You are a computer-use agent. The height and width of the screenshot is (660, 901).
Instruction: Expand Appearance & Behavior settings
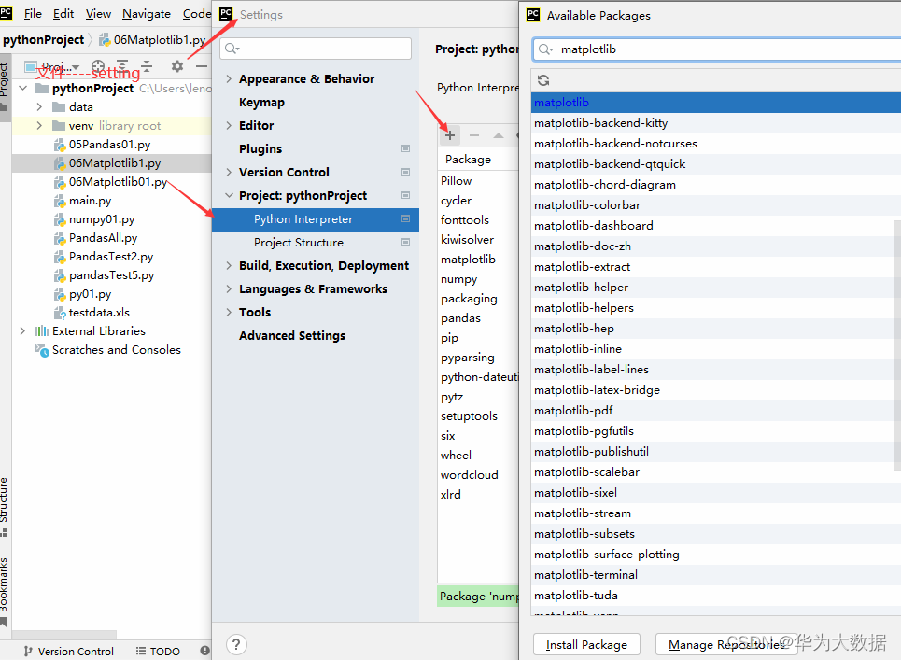(x=229, y=78)
